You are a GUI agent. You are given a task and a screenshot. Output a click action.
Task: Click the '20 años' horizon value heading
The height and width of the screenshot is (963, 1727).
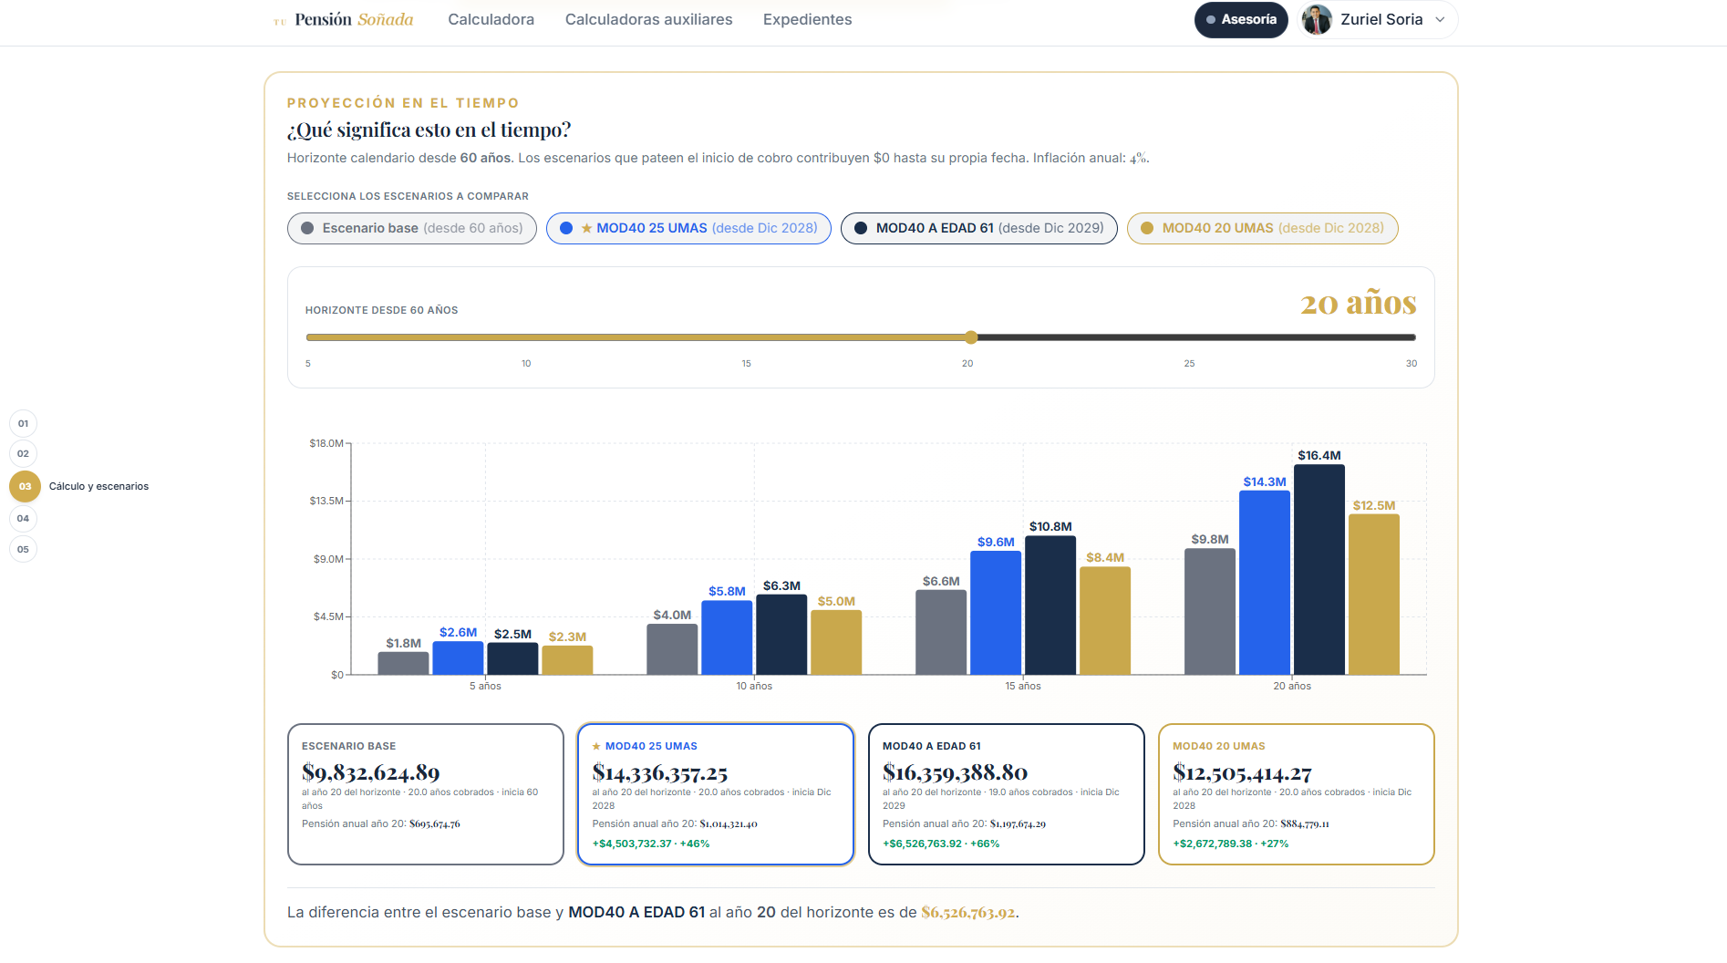(1358, 303)
